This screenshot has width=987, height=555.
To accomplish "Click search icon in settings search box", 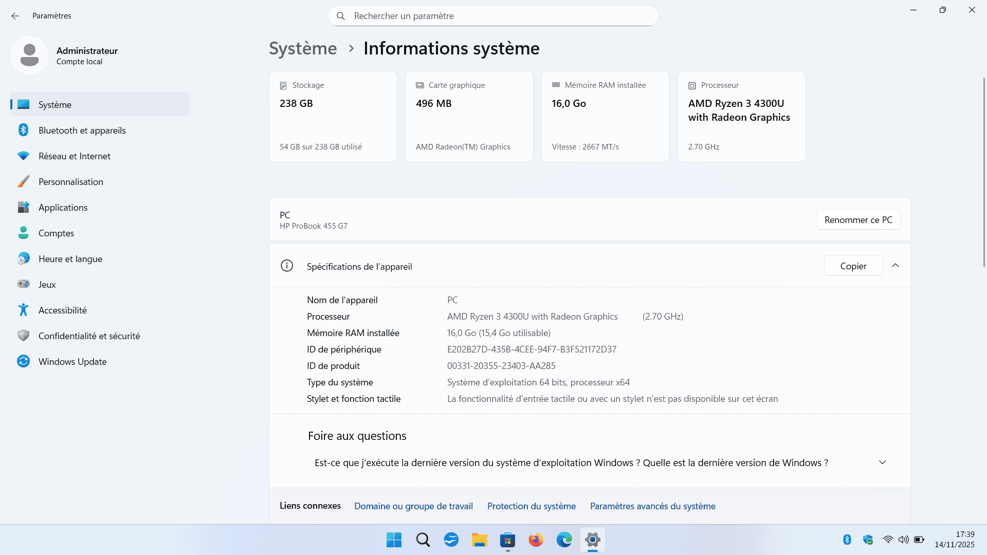I will click(340, 16).
